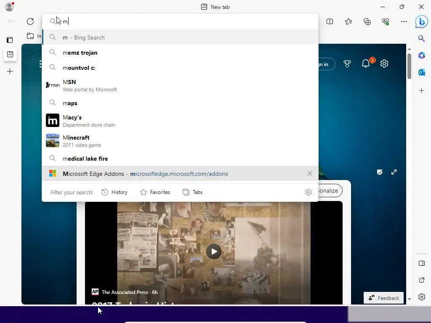Open split screen icon in toolbar

click(330, 21)
